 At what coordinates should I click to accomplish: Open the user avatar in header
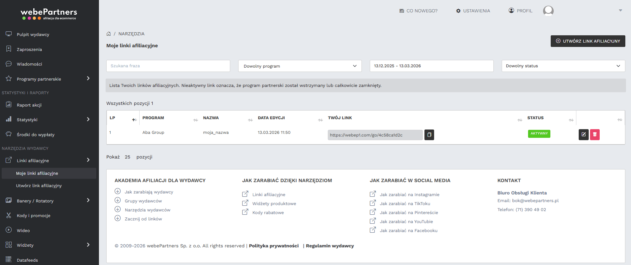coord(548,11)
